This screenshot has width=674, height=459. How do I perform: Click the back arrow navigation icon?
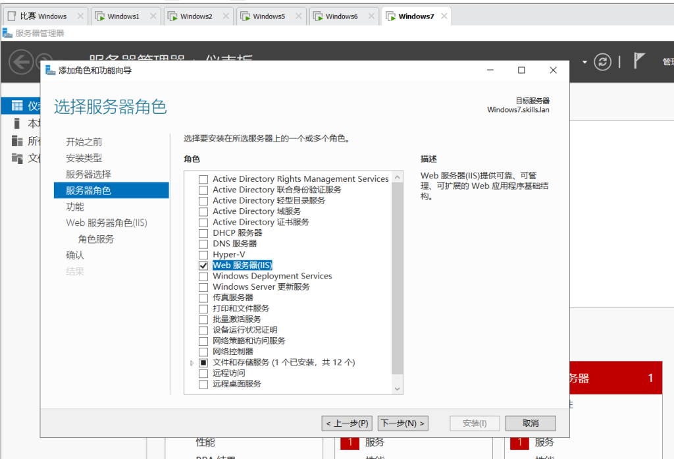tap(20, 62)
